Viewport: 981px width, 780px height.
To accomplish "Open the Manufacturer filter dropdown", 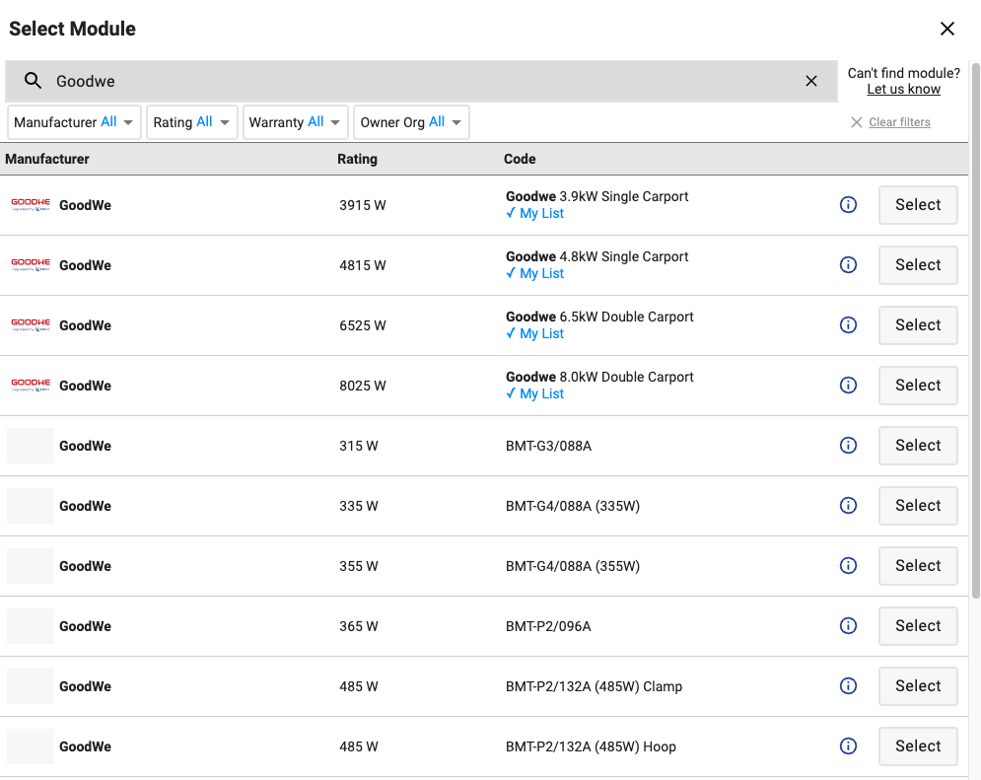I will pyautogui.click(x=74, y=122).
